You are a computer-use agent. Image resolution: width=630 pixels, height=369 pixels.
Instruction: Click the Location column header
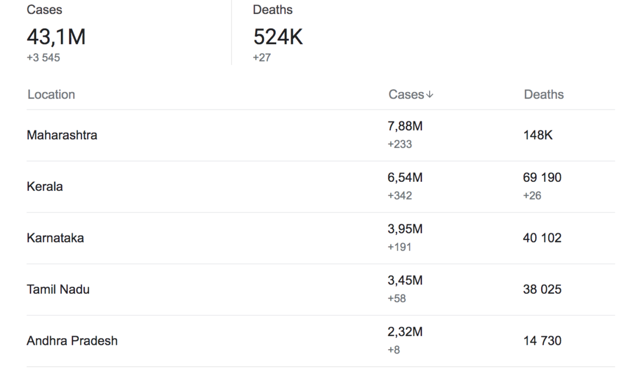[51, 95]
